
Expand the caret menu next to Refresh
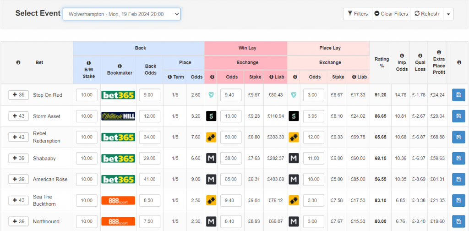(x=448, y=14)
